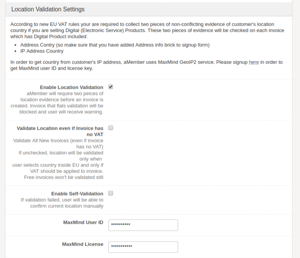Image resolution: width=300 pixels, height=258 pixels.
Task: Click the 'MaxMind License' label
Action: (x=82, y=244)
